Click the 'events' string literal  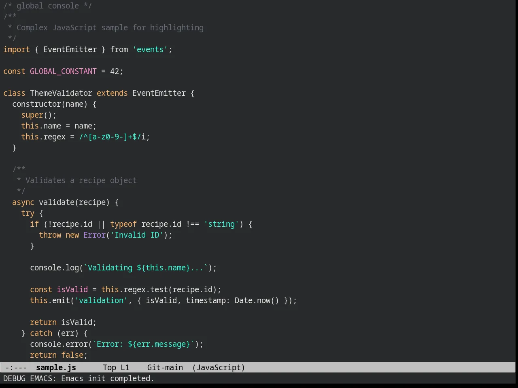pos(150,49)
